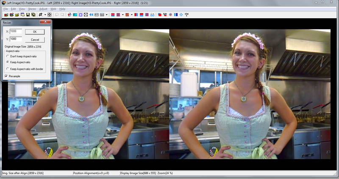
Task: Click the Undo arrow icon
Action: (x=56, y=14)
